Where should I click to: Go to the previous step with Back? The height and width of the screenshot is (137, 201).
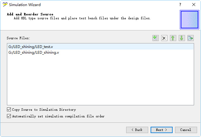137,130
